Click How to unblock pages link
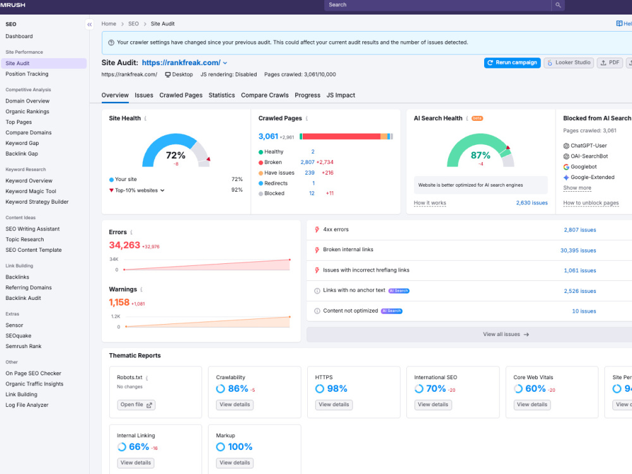Screen dimensions: 632x474 pos(590,203)
